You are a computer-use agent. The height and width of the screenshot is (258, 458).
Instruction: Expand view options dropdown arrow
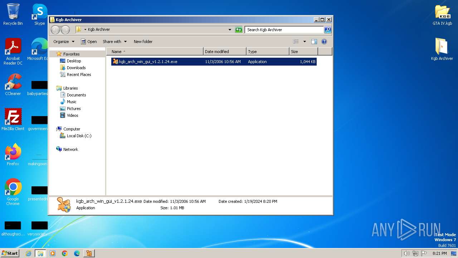(x=304, y=42)
